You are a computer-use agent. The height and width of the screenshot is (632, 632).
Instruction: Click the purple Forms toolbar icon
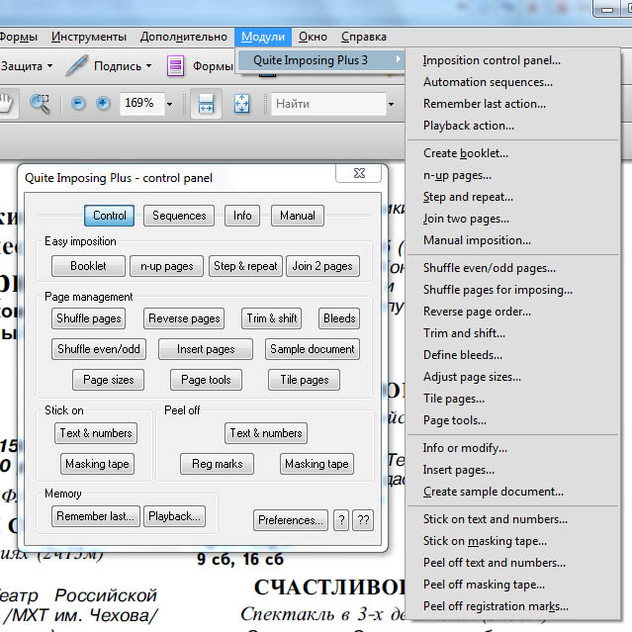pyautogui.click(x=176, y=65)
